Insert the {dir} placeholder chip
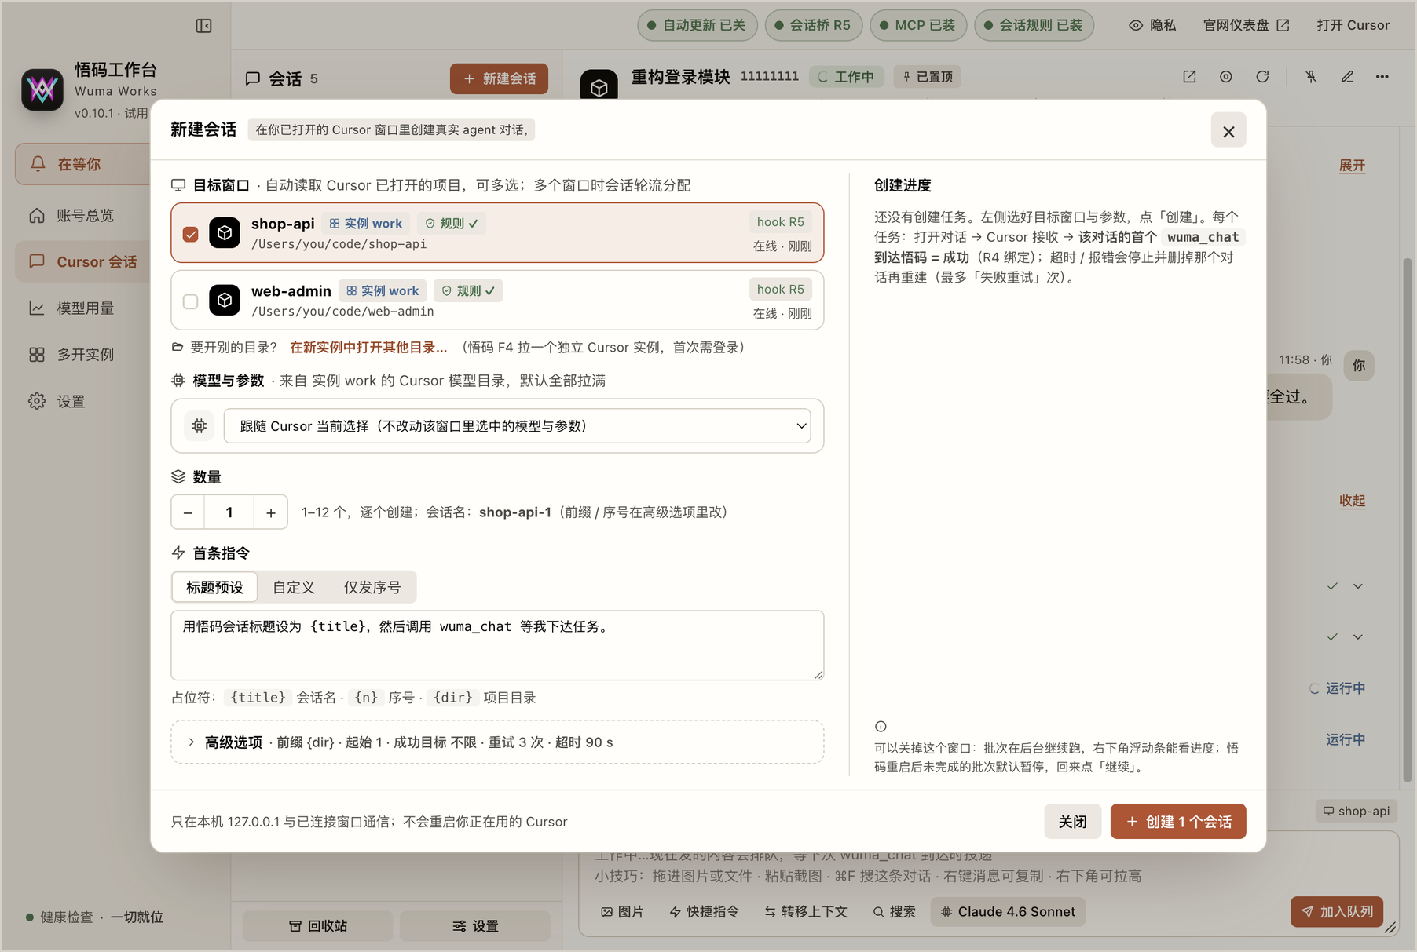The width and height of the screenshot is (1417, 952). tap(453, 697)
